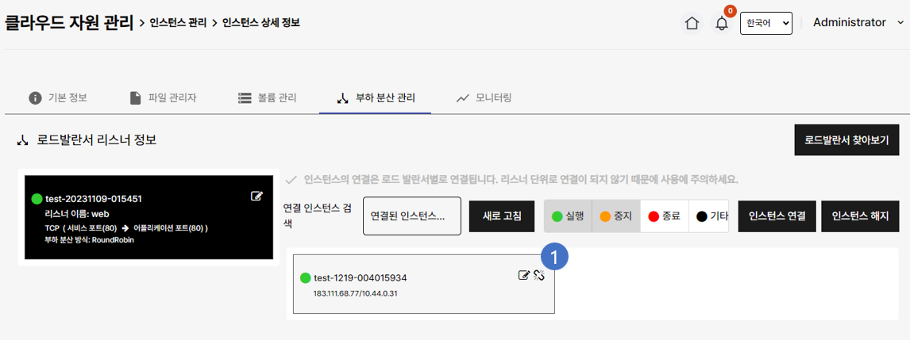The width and height of the screenshot is (910, 340).
Task: Toggle the 중지 status filter
Action: click(616, 216)
